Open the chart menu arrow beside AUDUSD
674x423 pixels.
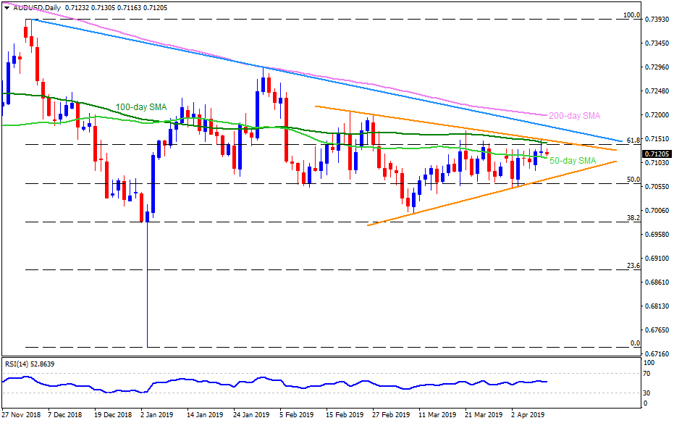[7, 6]
